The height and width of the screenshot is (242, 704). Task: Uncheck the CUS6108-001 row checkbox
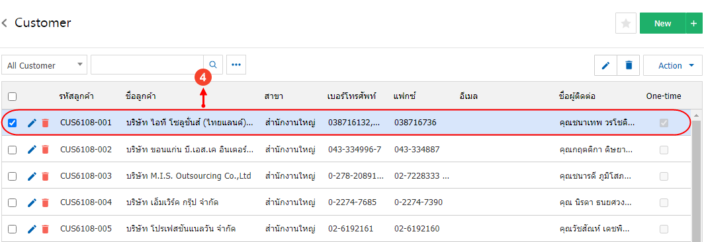point(13,123)
